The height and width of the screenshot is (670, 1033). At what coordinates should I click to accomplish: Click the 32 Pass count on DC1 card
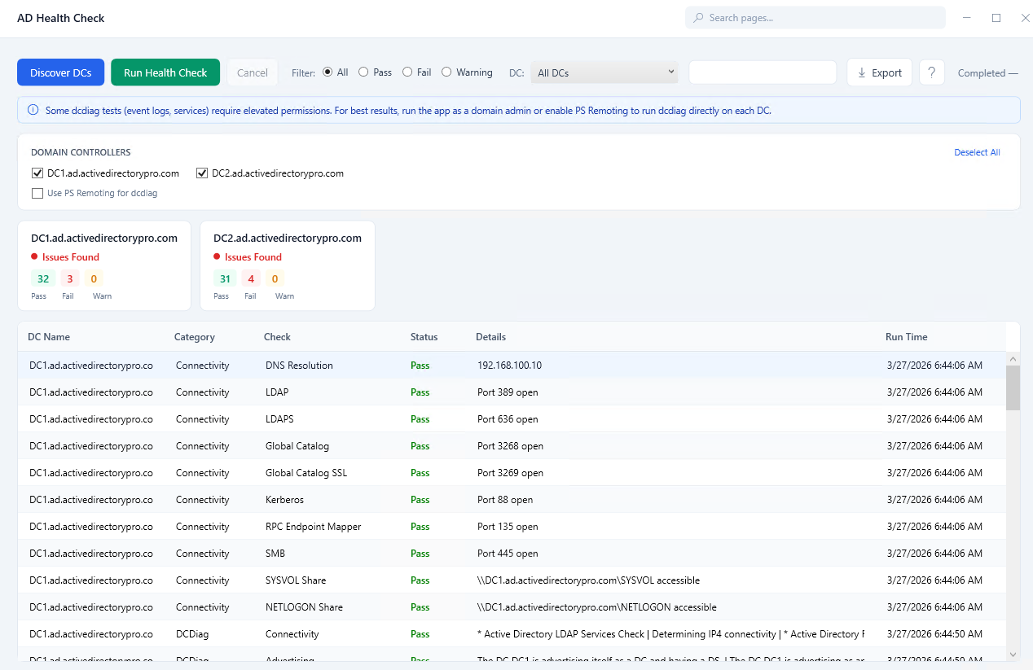[x=43, y=278]
